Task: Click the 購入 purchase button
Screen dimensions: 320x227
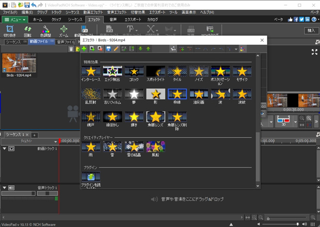Action: [311, 30]
